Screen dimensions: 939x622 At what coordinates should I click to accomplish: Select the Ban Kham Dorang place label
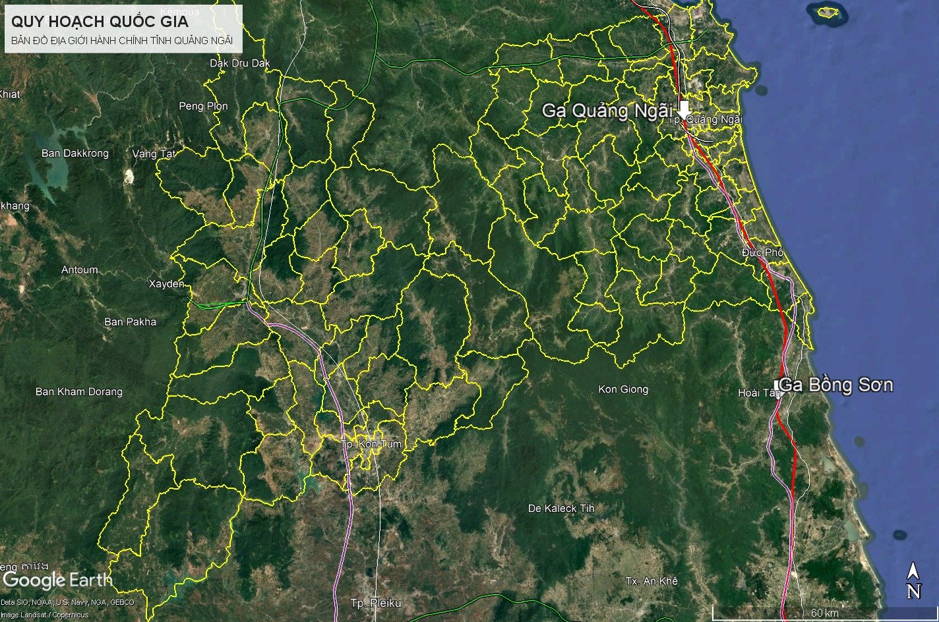tap(78, 392)
